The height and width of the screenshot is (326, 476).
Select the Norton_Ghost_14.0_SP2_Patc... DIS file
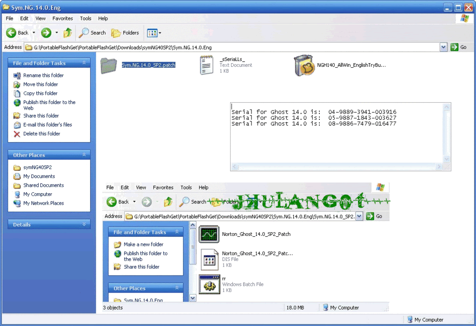tap(246, 259)
